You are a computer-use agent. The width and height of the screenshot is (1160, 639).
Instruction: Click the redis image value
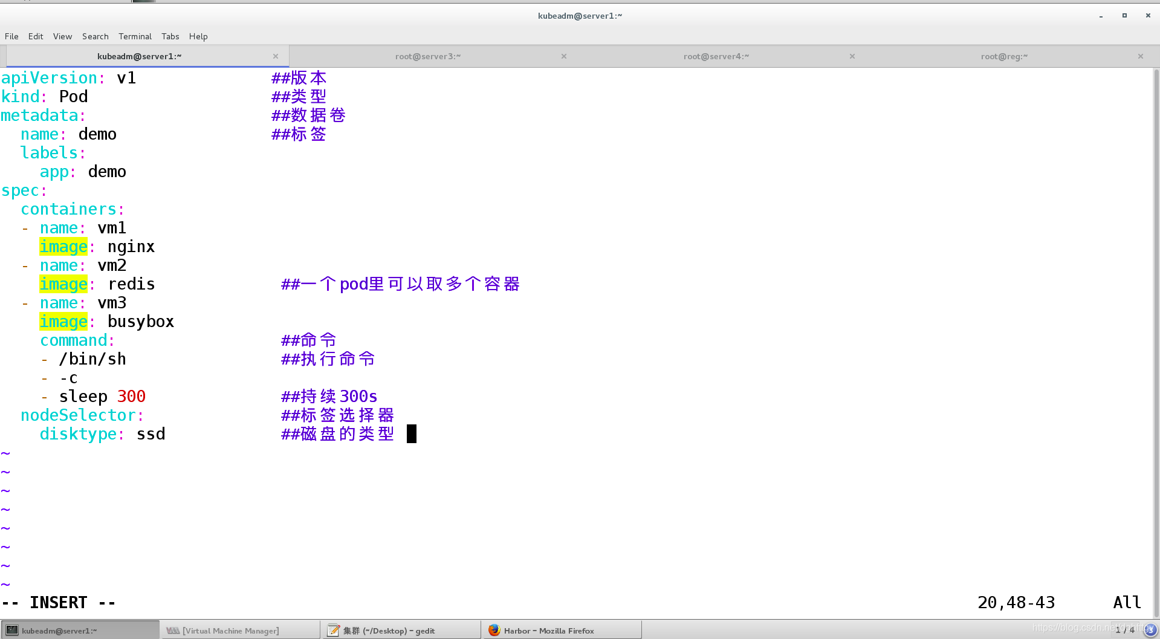132,284
